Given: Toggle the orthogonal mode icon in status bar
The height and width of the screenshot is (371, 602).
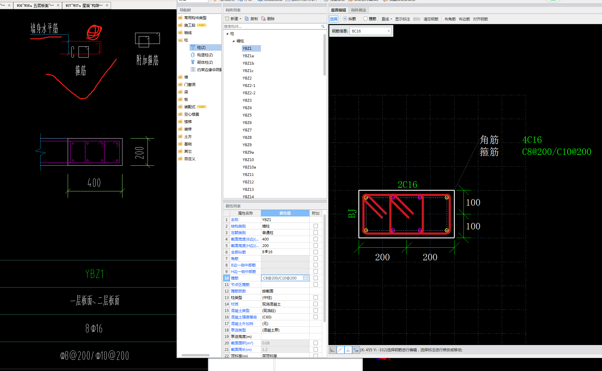Looking at the screenshot, I should tap(332, 350).
